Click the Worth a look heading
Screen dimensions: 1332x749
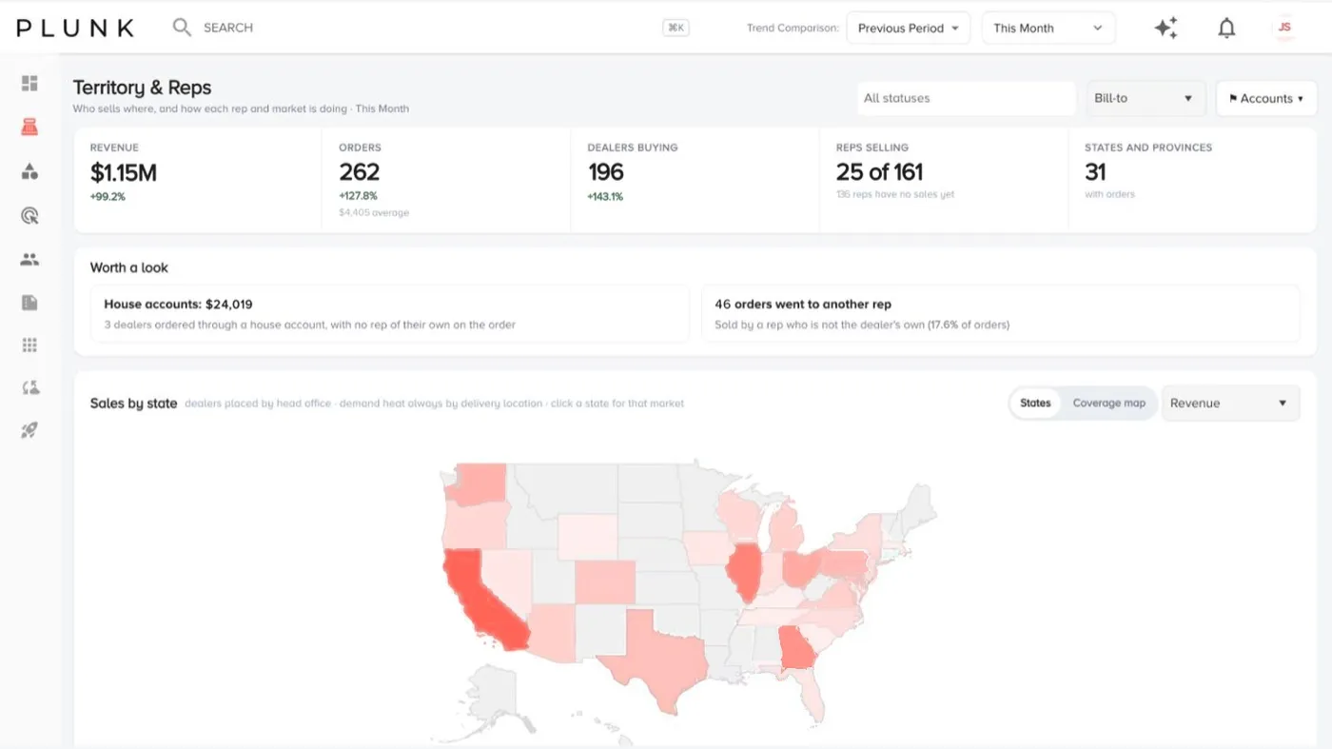pyautogui.click(x=129, y=267)
